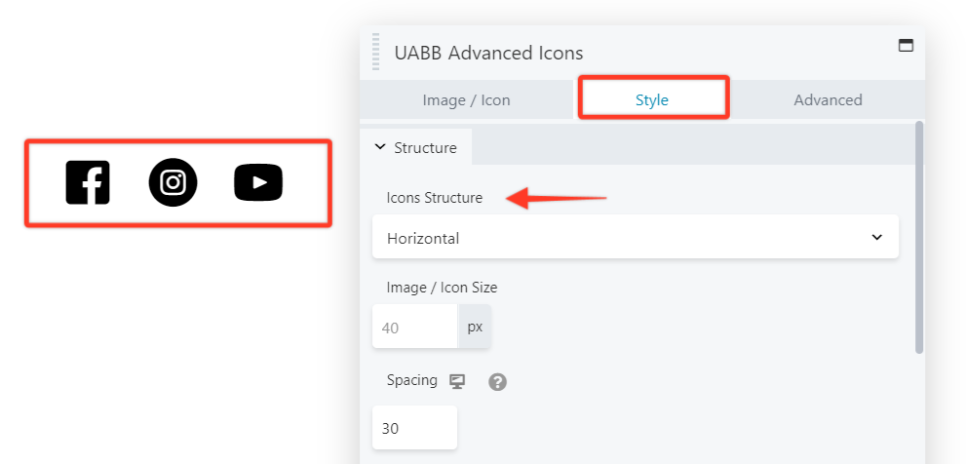966x464 pixels.
Task: Select the Style tab
Action: (652, 99)
